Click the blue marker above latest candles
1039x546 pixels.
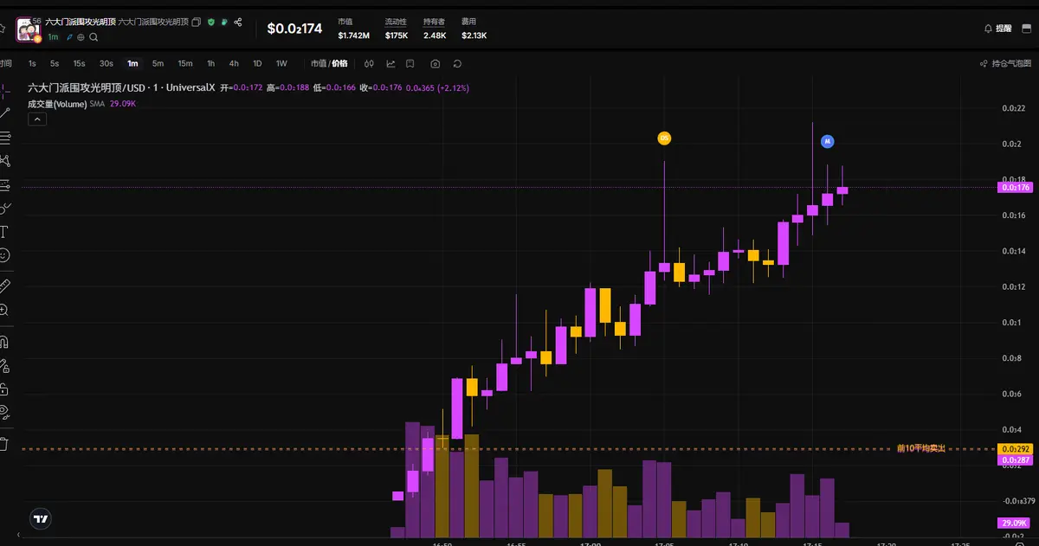pyautogui.click(x=828, y=140)
